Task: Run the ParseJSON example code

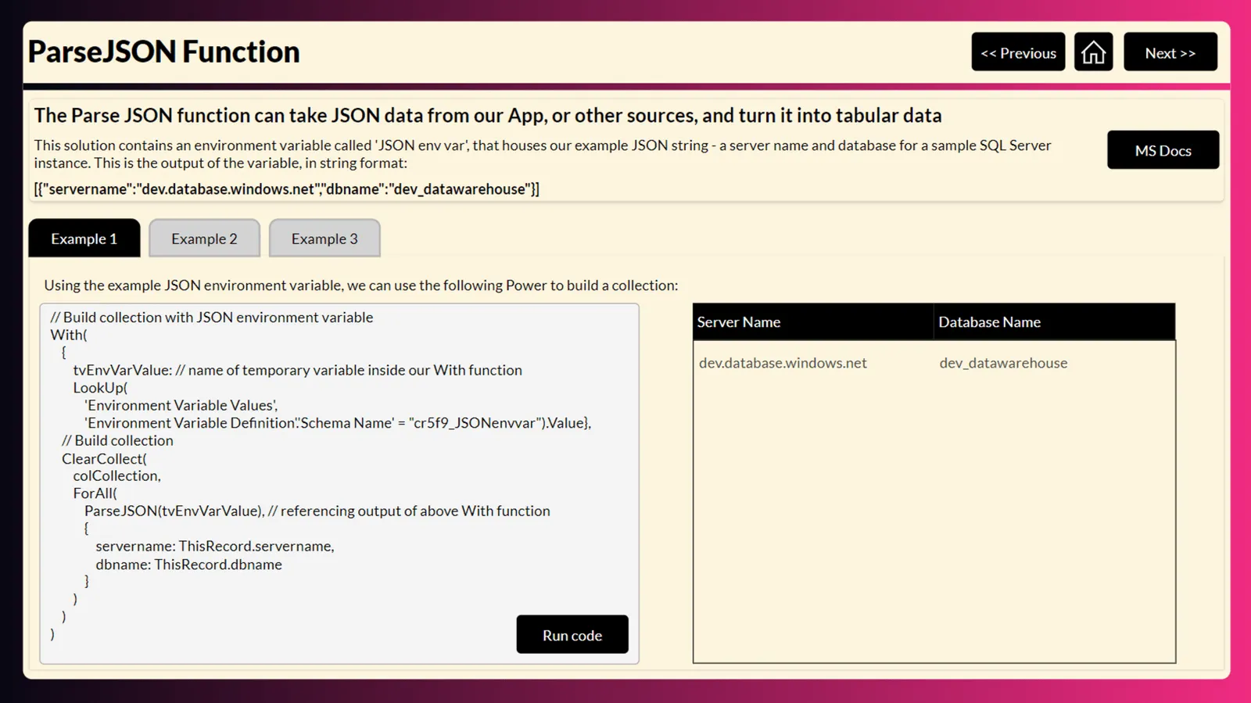Action: (572, 635)
